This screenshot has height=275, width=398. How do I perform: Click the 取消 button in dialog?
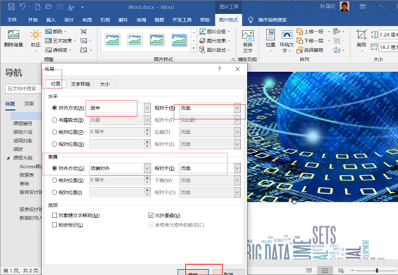pos(229,272)
